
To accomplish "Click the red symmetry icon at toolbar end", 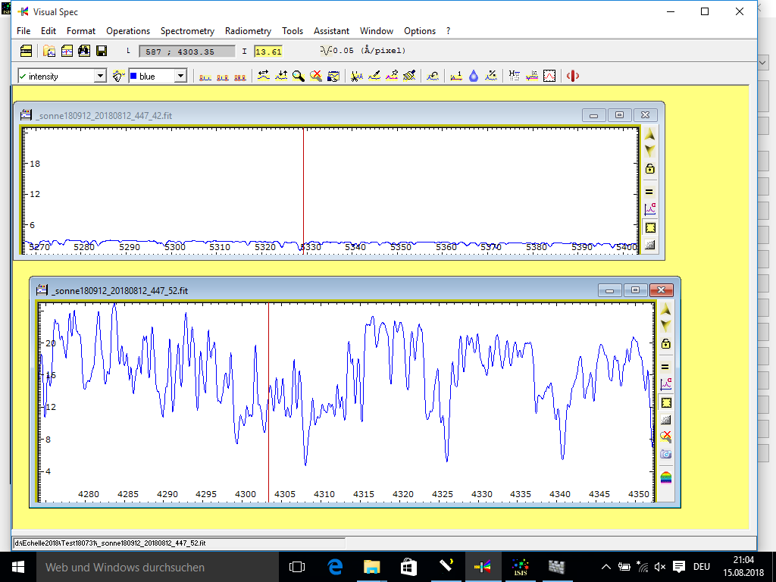I will [573, 76].
